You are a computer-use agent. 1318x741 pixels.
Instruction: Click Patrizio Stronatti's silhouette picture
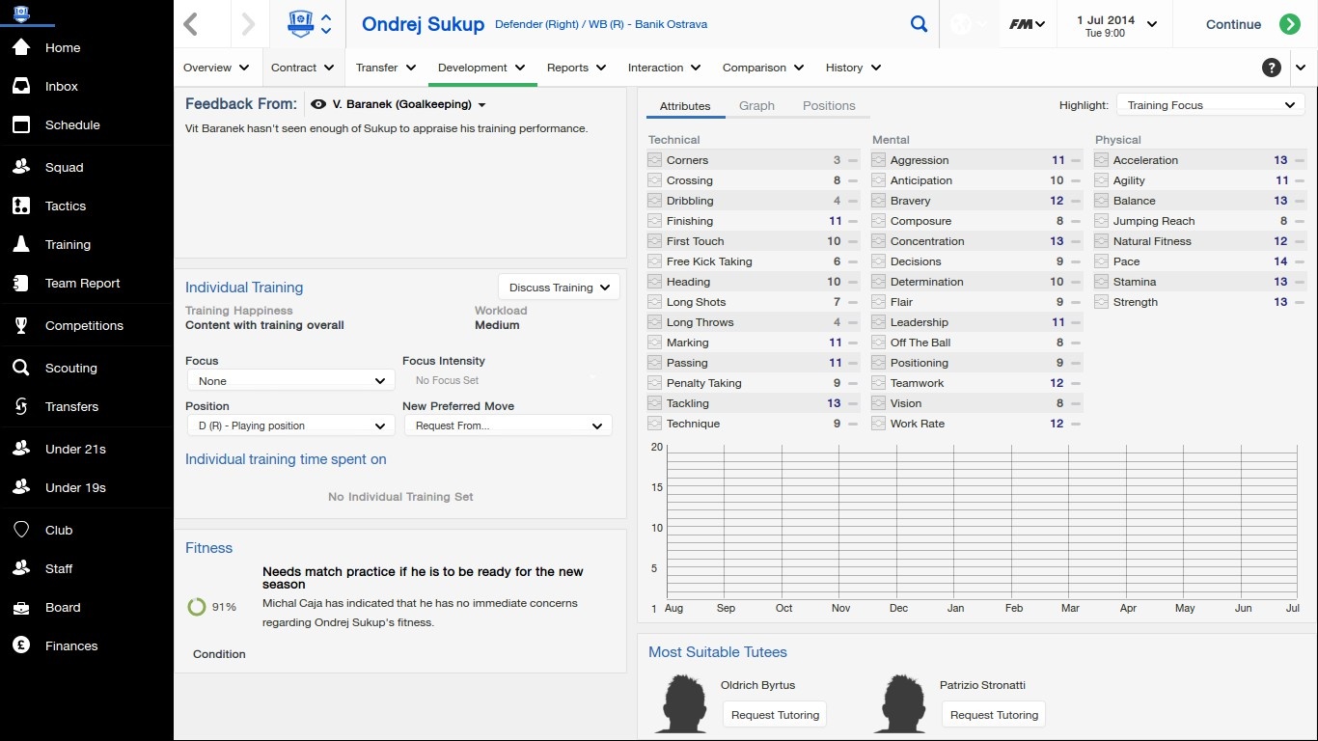tap(899, 703)
